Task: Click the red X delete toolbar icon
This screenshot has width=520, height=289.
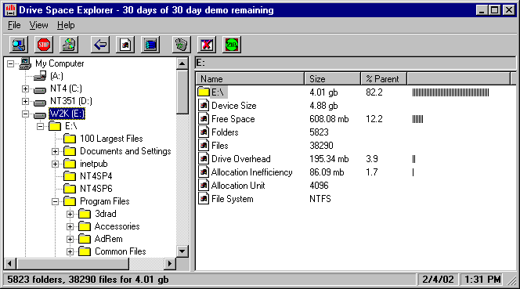Action: click(207, 45)
